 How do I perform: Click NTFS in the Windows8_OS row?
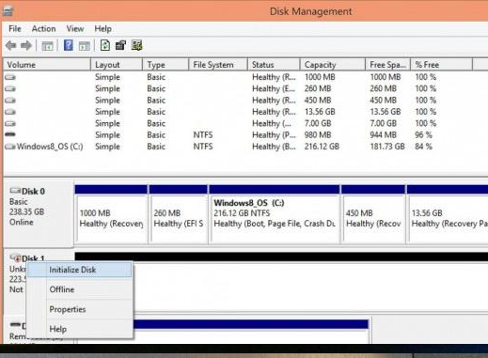coord(203,147)
